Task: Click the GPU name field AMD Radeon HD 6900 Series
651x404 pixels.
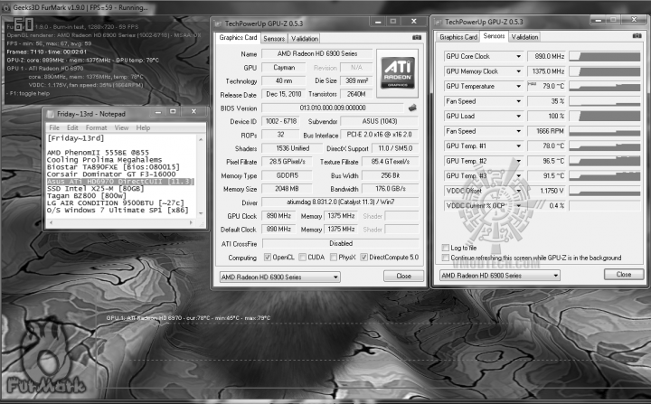Action: 317,53
